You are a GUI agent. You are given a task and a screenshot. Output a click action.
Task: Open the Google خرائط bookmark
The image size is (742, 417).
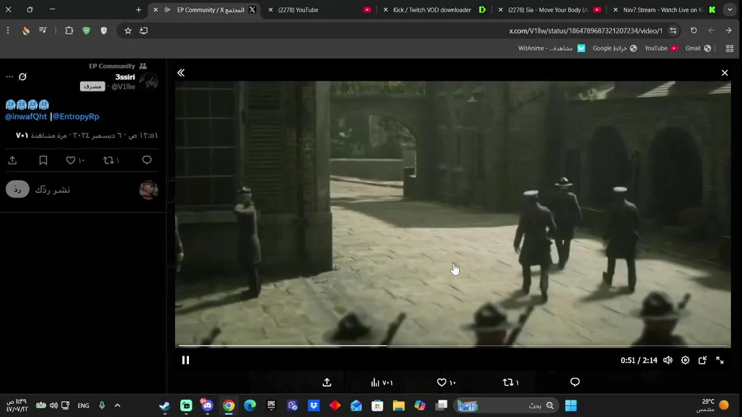click(x=614, y=49)
